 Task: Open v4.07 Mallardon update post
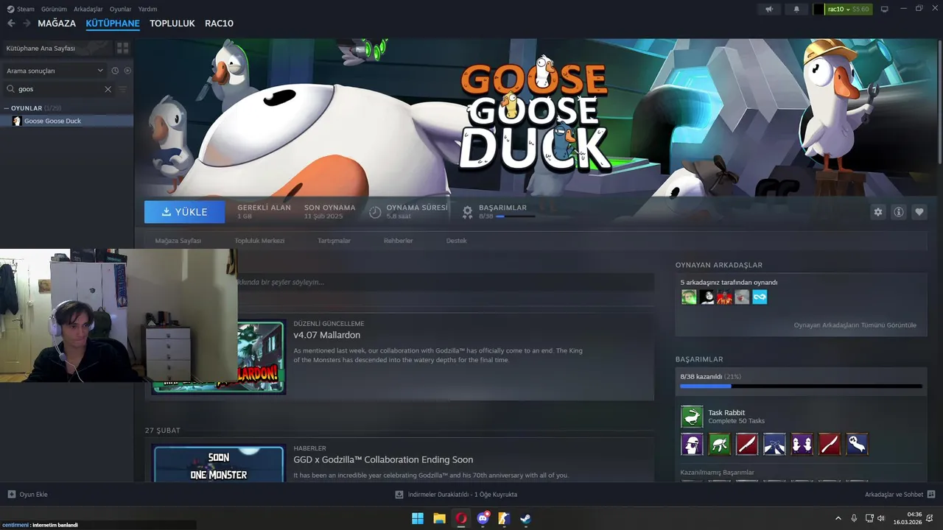point(326,335)
